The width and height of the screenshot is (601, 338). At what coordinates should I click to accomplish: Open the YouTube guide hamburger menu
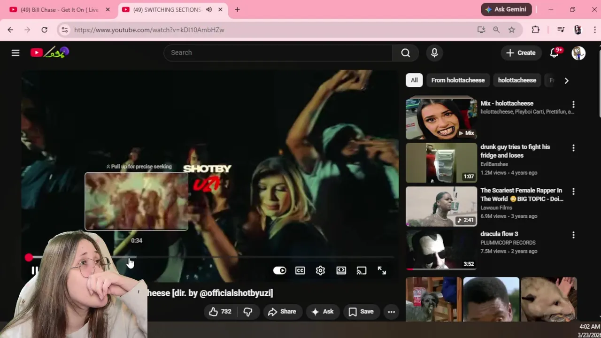tap(15, 53)
